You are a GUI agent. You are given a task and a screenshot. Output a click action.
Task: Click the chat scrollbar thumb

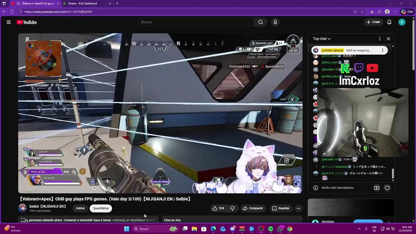393,174
